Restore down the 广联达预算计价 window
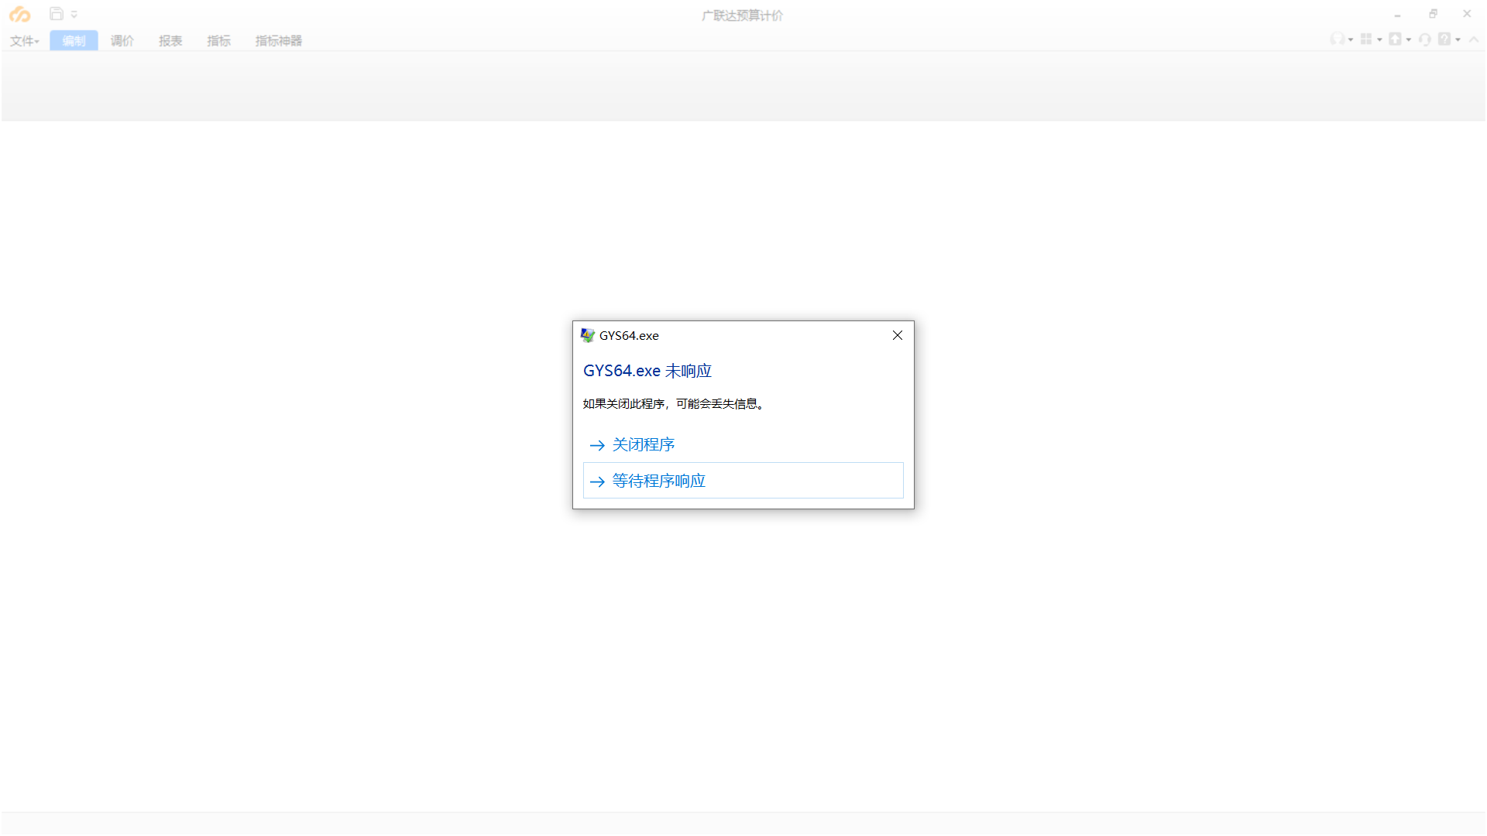 [x=1433, y=14]
